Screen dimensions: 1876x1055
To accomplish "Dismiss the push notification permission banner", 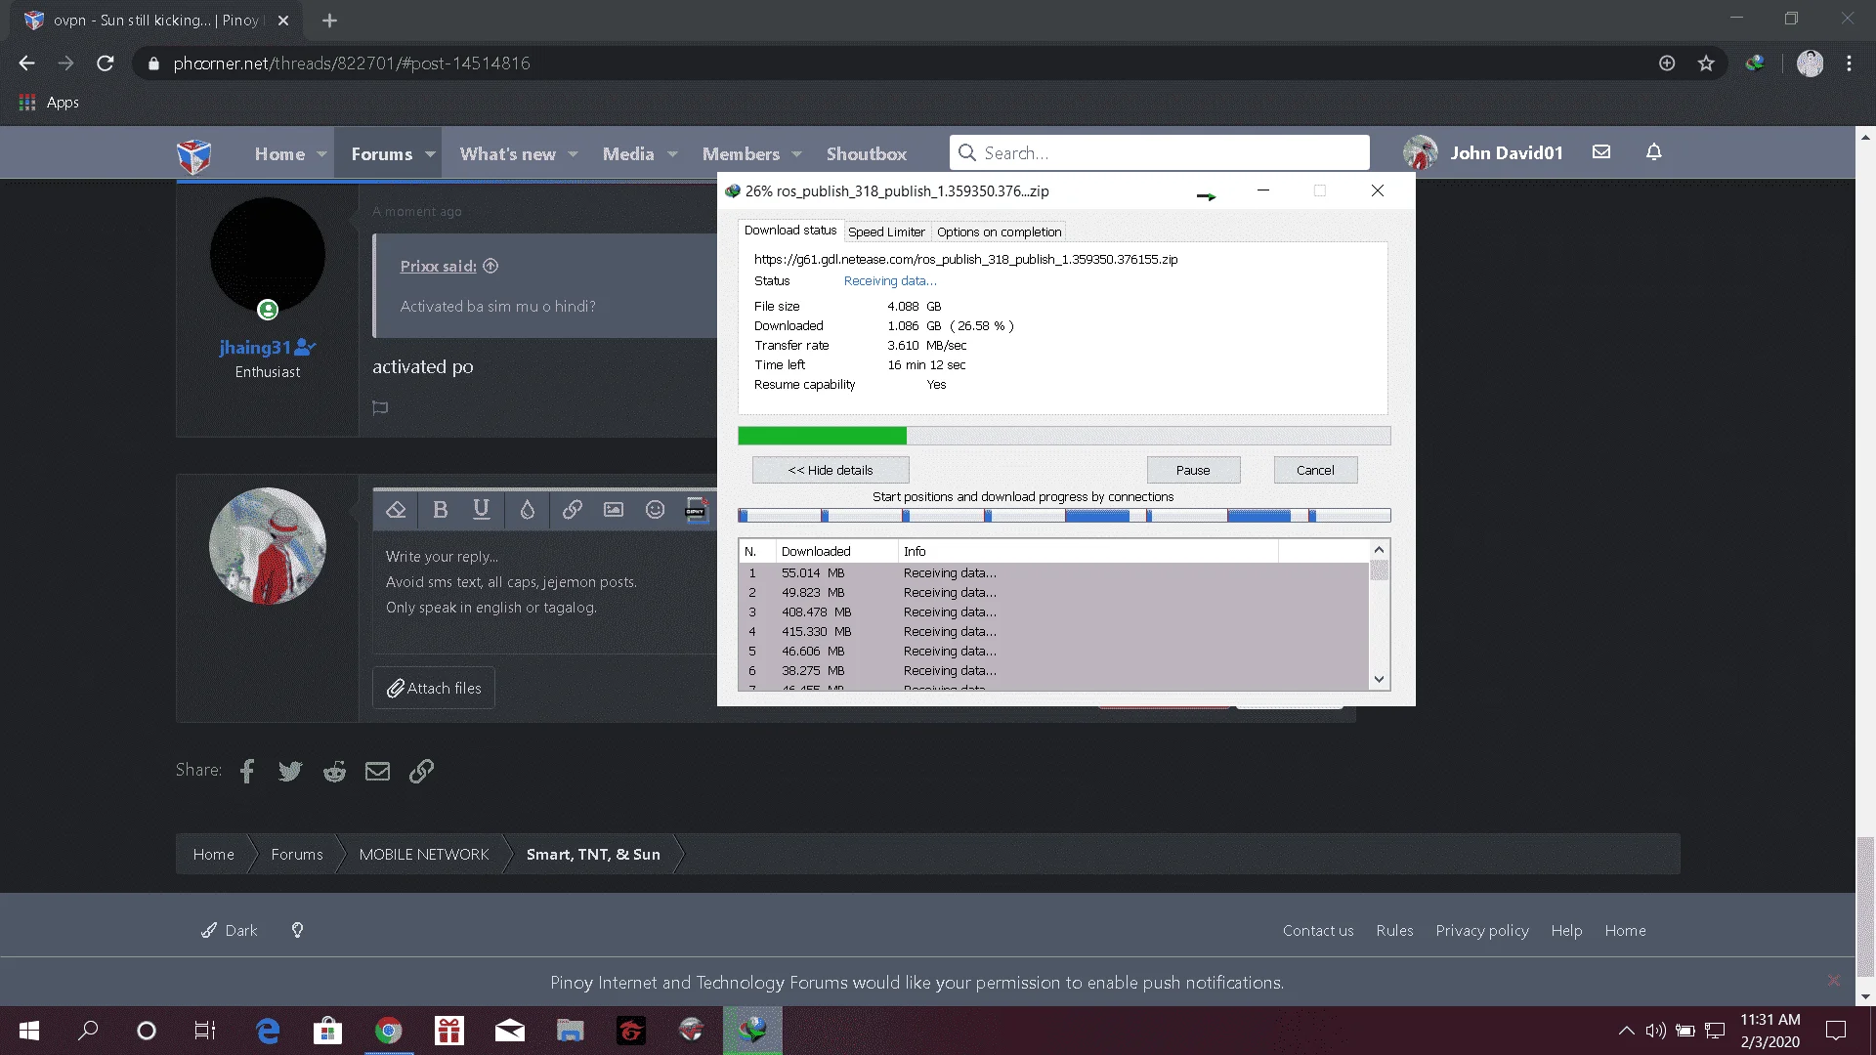I will (1833, 981).
